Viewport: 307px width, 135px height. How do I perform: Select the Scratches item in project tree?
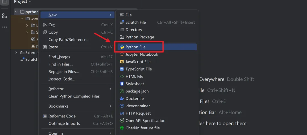pyautogui.click(x=31, y=59)
